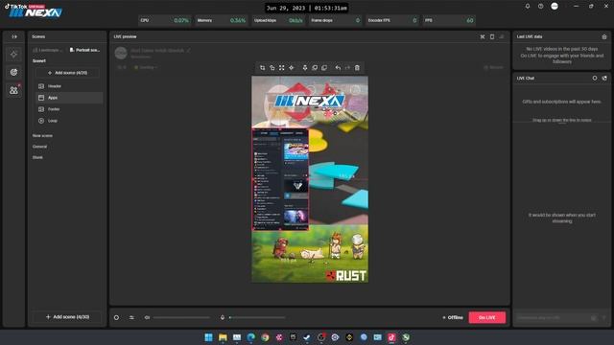This screenshot has width=614, height=345.
Task: Click Add scene (4/30) button
Action: (x=67, y=317)
